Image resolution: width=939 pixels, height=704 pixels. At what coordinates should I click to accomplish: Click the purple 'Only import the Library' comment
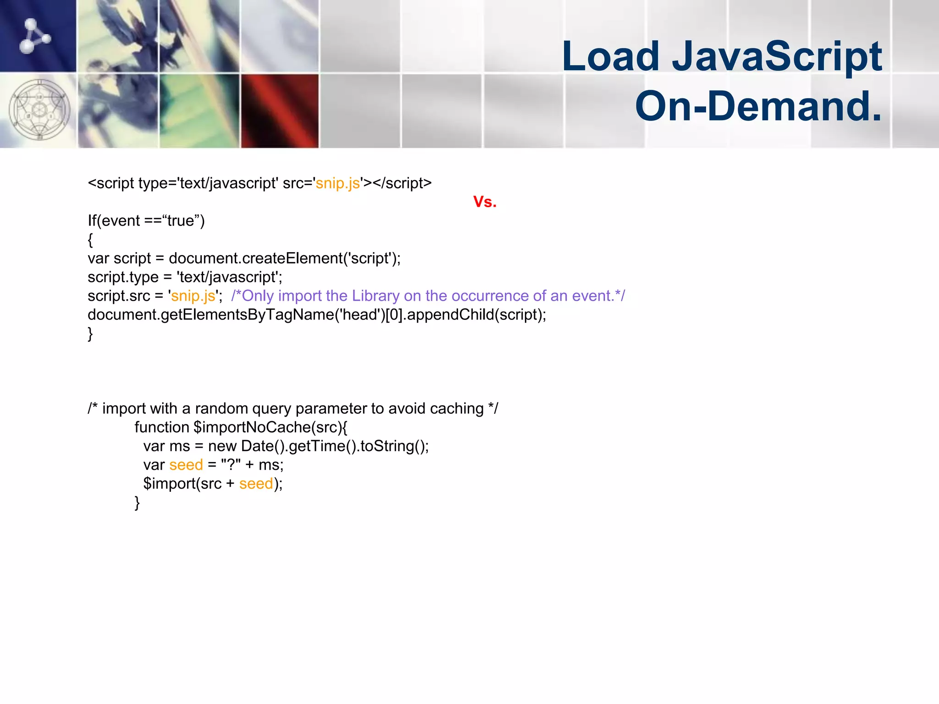point(428,296)
